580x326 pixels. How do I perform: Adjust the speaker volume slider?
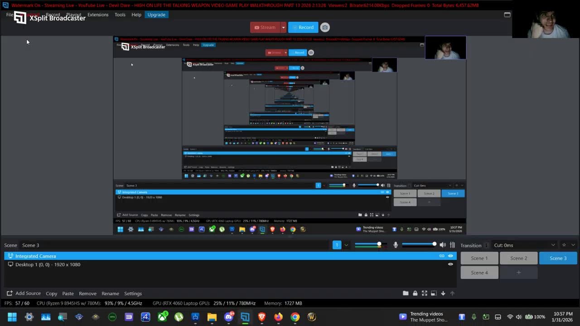point(419,245)
